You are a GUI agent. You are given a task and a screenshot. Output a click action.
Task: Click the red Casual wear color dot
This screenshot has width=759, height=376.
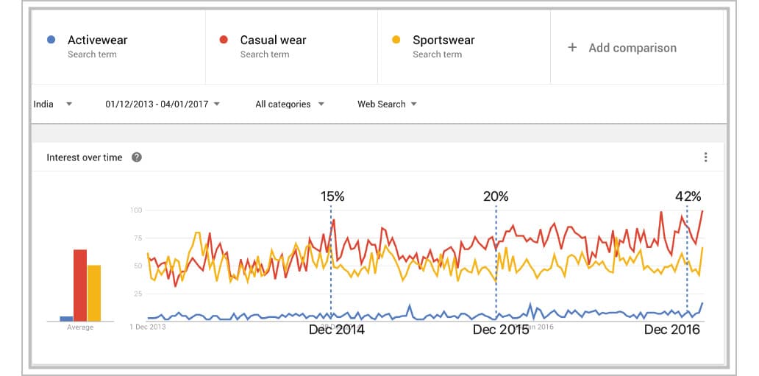pyautogui.click(x=223, y=40)
